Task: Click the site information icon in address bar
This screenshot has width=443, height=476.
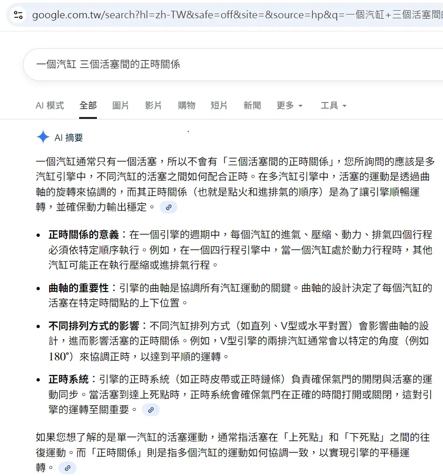Action: pyautogui.click(x=18, y=15)
